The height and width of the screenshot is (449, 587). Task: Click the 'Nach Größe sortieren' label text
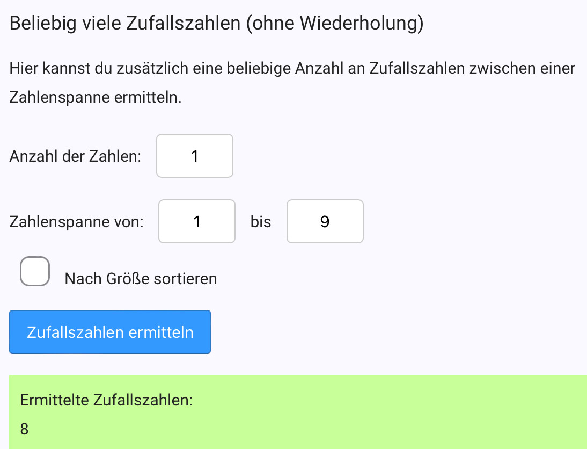[x=141, y=279]
